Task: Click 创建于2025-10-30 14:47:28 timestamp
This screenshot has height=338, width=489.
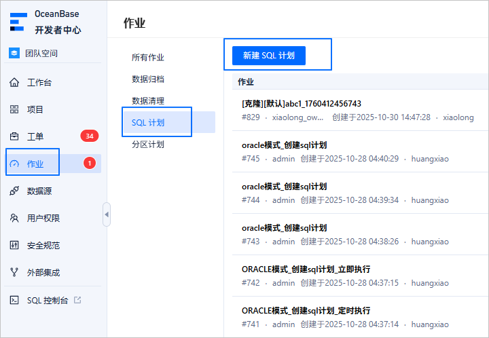Action: pyautogui.click(x=381, y=117)
